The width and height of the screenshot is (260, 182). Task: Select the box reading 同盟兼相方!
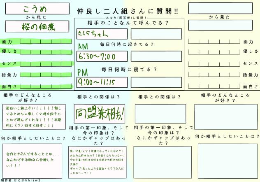[100, 114]
